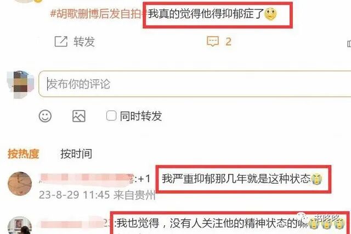Open the pixelated user avatar beside comment box
Screen dimensions: 351x234
click(21, 84)
